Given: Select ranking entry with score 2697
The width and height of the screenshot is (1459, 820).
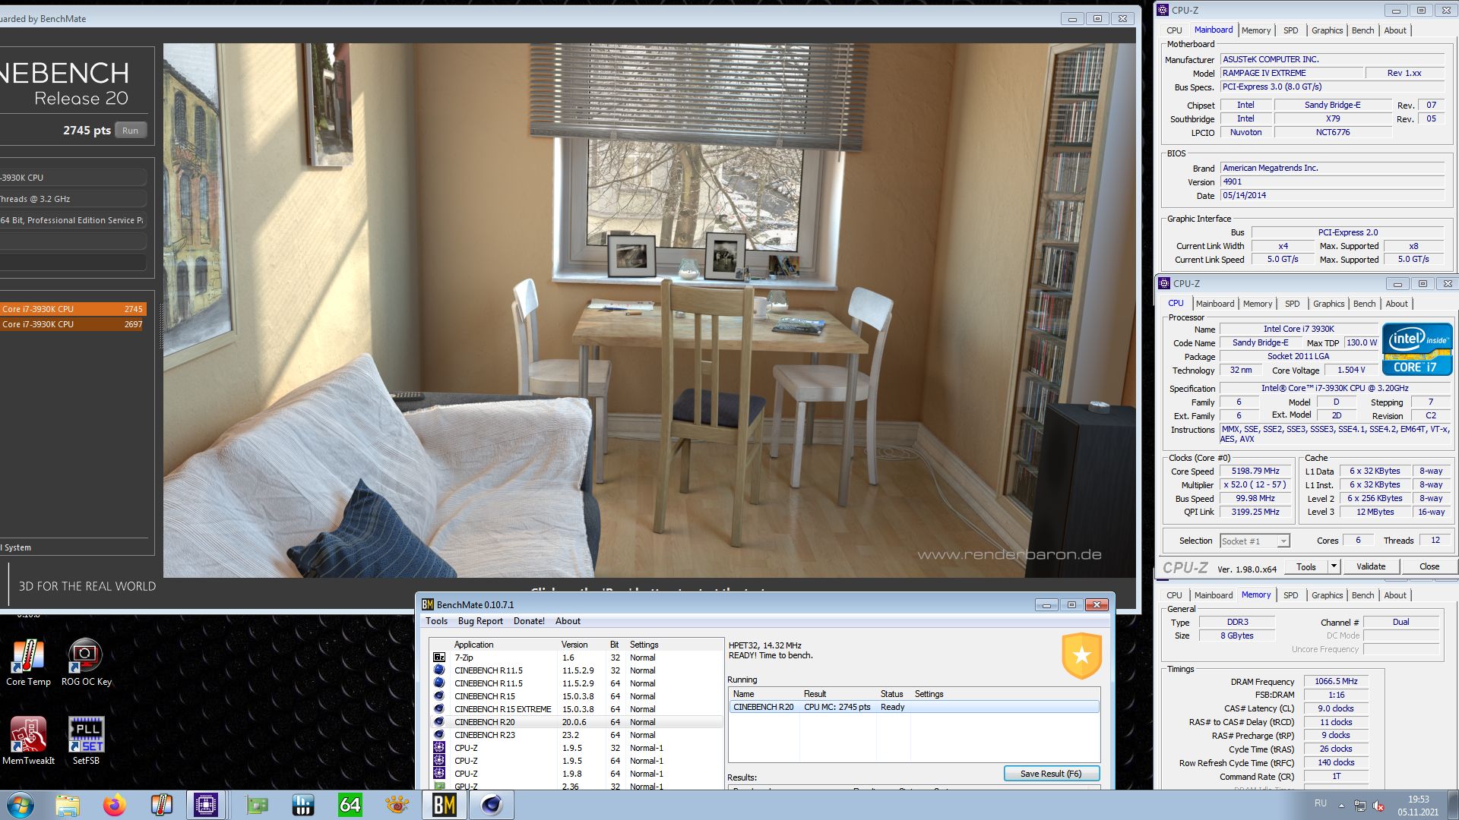Looking at the screenshot, I should click(72, 324).
